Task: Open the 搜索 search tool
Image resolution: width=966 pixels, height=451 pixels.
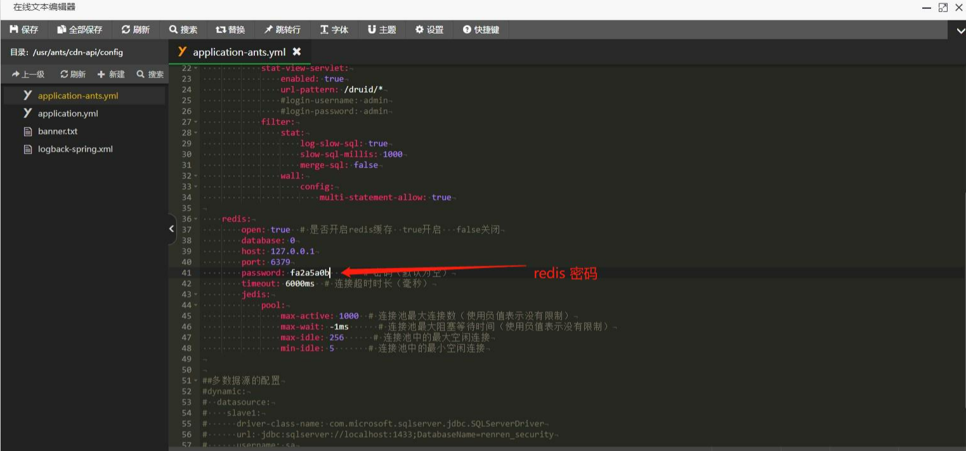Action: click(183, 29)
